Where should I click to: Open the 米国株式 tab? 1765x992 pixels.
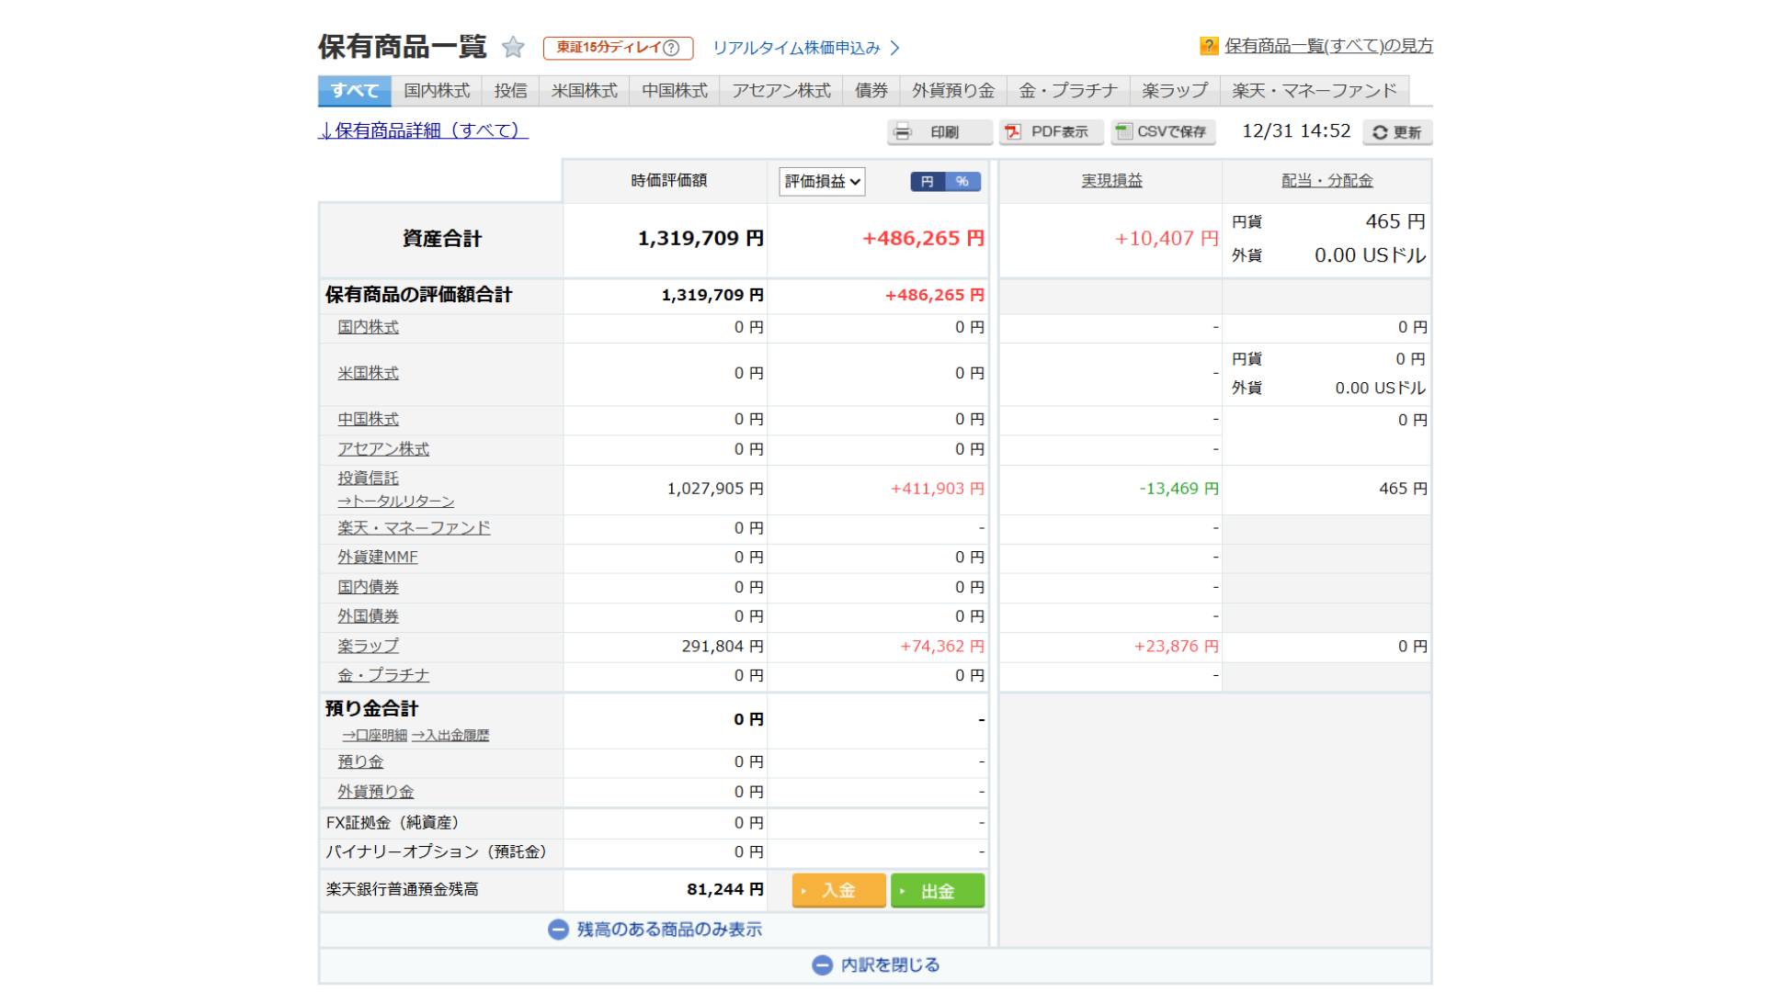pos(584,91)
